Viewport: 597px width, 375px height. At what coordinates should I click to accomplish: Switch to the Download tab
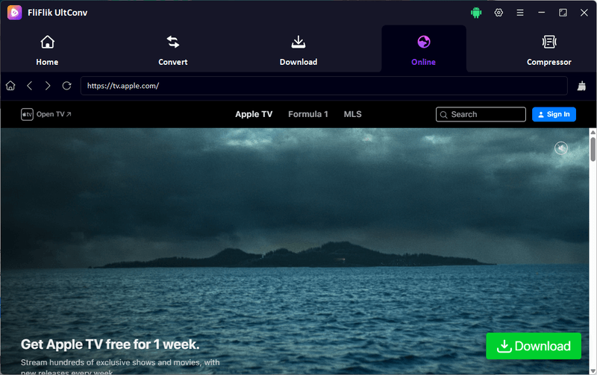298,50
